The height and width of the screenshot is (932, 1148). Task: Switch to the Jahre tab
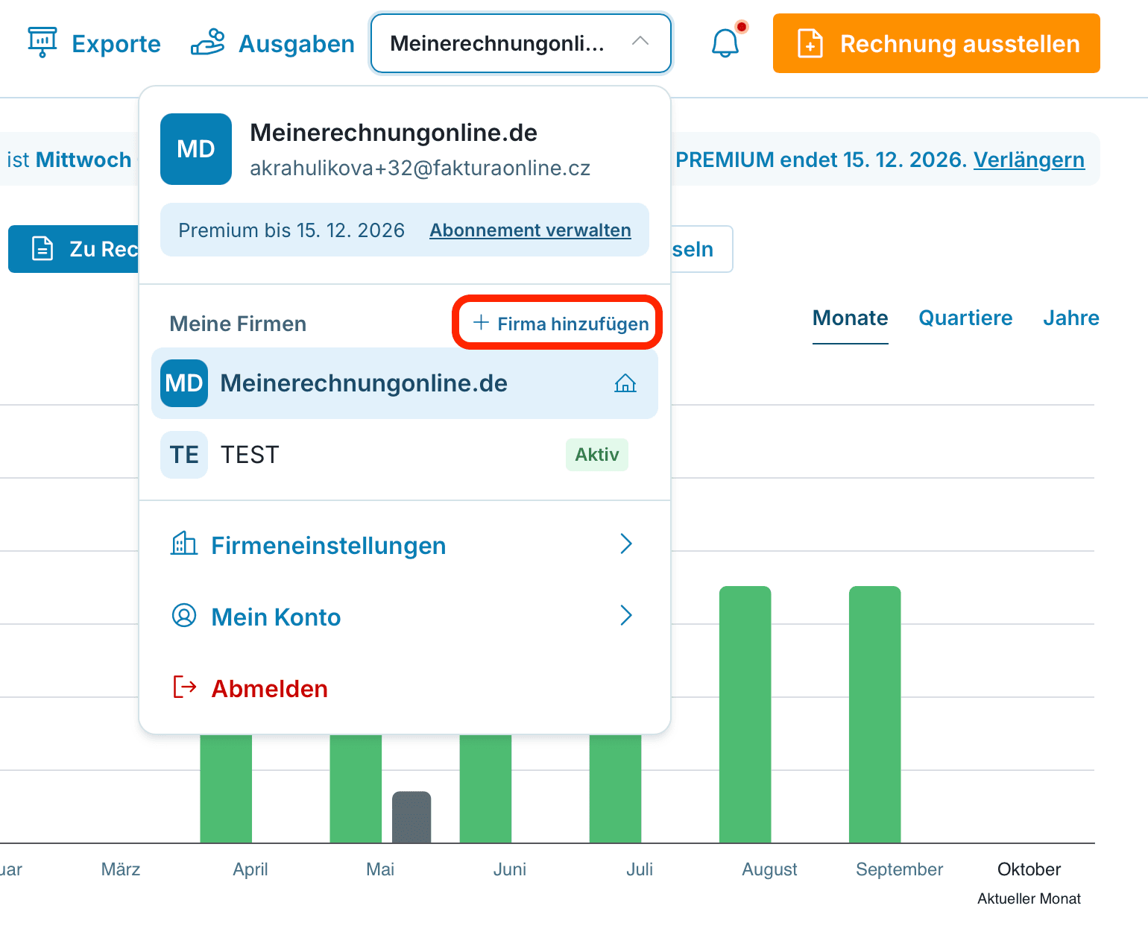[1071, 318]
